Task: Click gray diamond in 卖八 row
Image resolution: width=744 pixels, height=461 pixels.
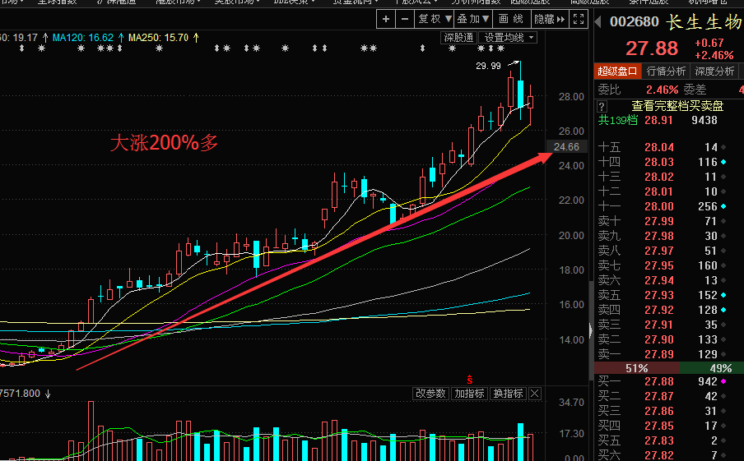Action: point(723,251)
